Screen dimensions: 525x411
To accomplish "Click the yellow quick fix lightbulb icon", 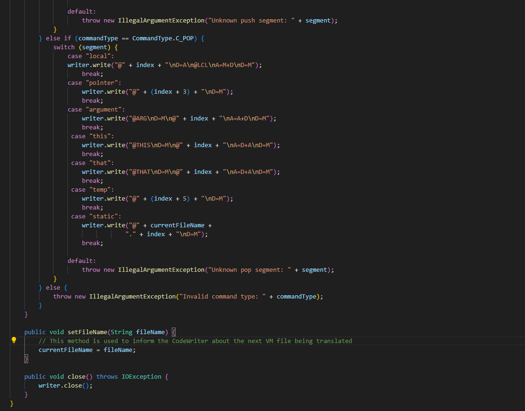I will pyautogui.click(x=14, y=341).
